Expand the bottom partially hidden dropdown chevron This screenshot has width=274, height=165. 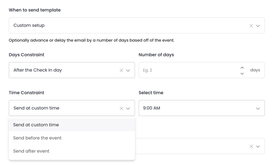click(258, 146)
